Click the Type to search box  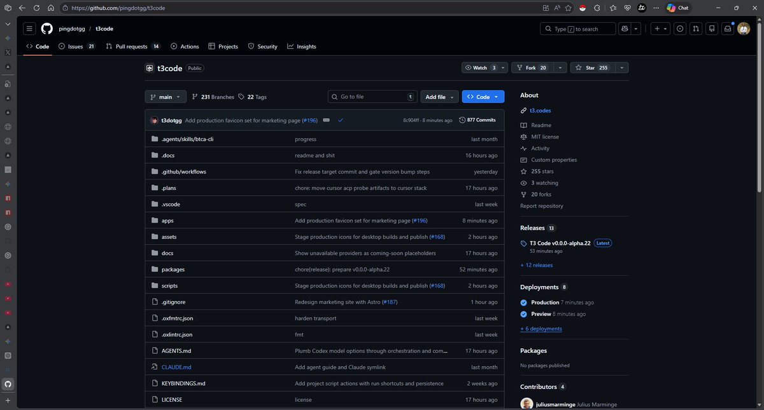click(578, 29)
